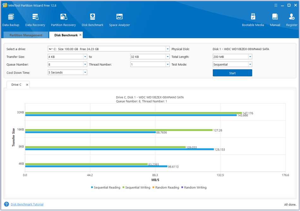Image resolution: width=300 pixels, height=211 pixels.
Task: Toggle Sequential Writing legend series
Action: (x=136, y=188)
